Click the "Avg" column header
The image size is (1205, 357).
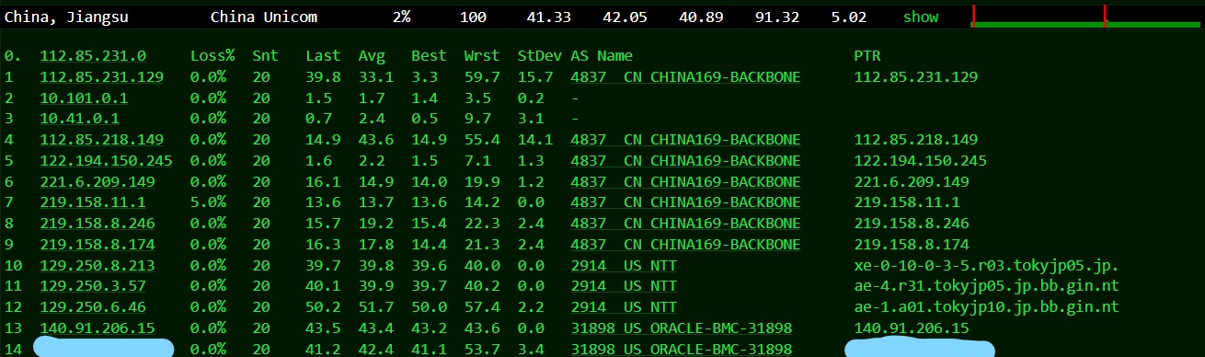372,56
